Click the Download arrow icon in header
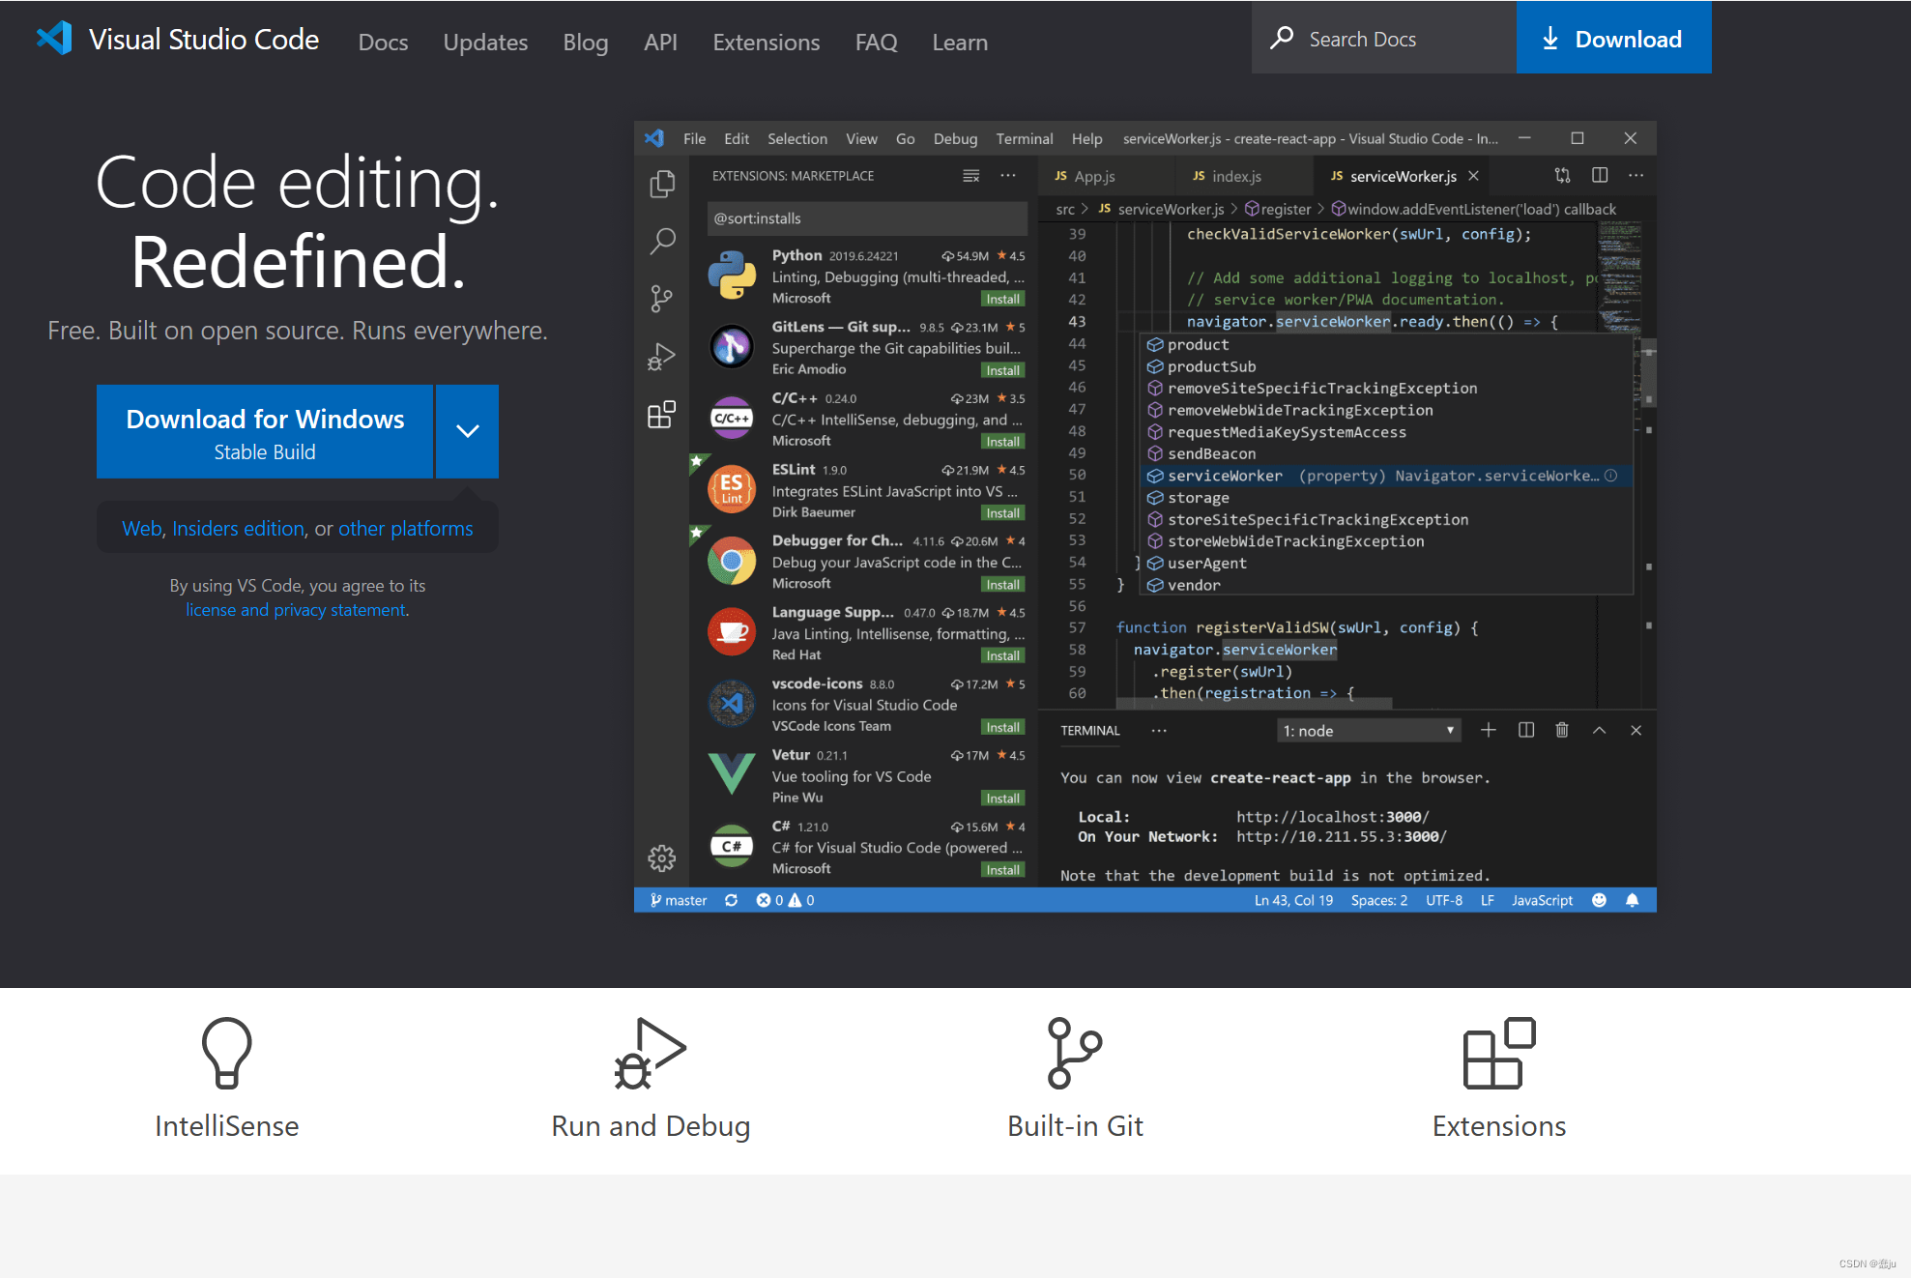Screen dimensions: 1911x1278 click(x=1550, y=39)
